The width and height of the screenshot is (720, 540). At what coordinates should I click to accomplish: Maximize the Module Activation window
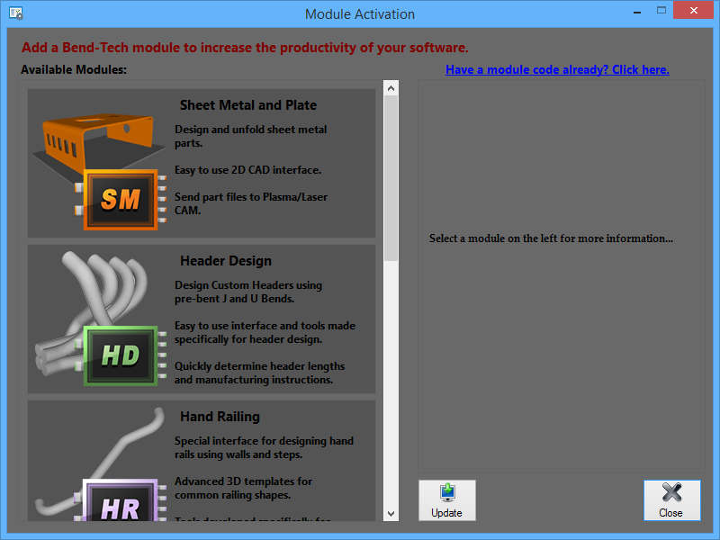coord(661,10)
